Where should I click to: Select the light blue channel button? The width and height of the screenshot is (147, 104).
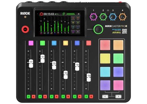pyautogui.click(x=54, y=43)
